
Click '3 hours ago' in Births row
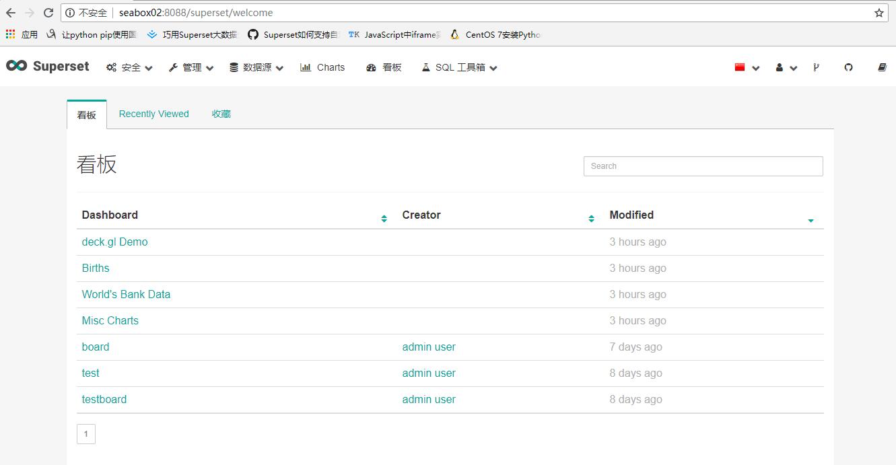pyautogui.click(x=638, y=268)
